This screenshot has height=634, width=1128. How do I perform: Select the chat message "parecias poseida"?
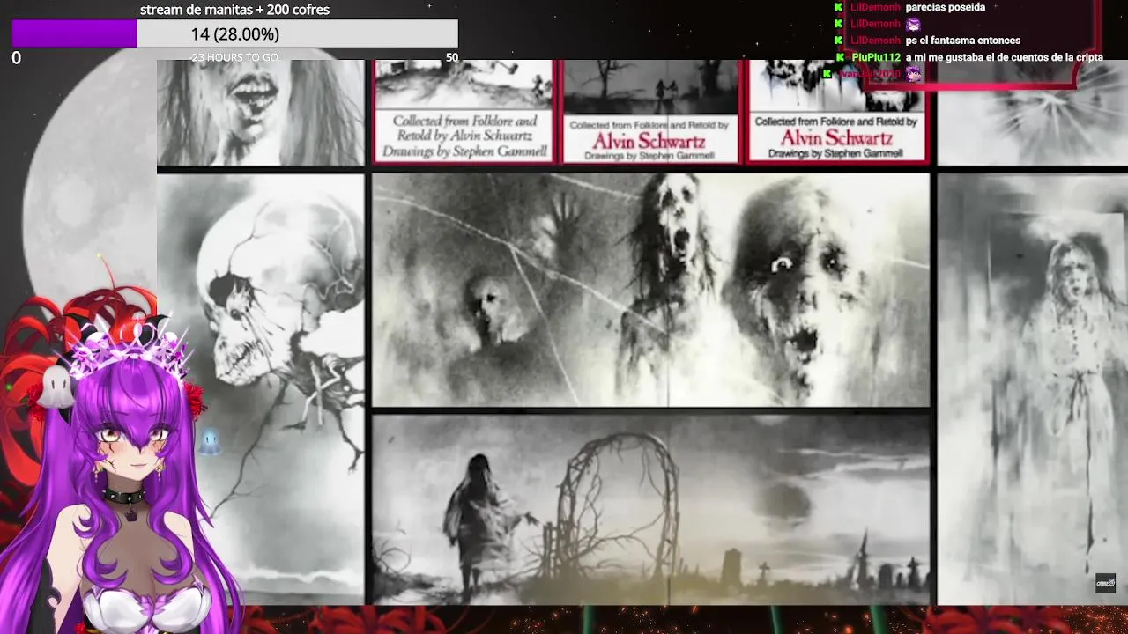(946, 7)
